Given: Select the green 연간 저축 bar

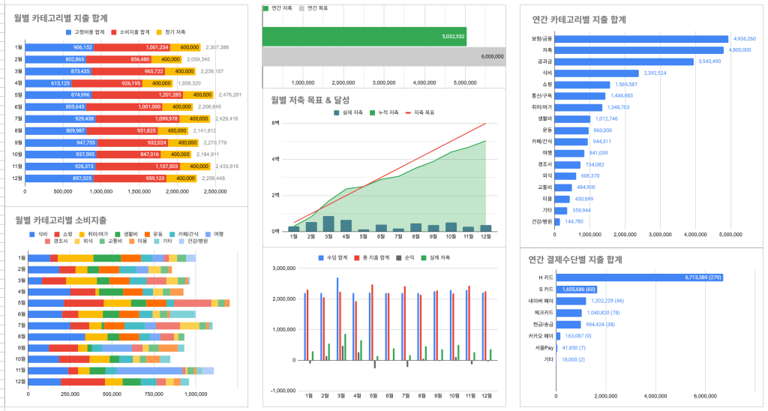Looking at the screenshot, I should click(364, 36).
